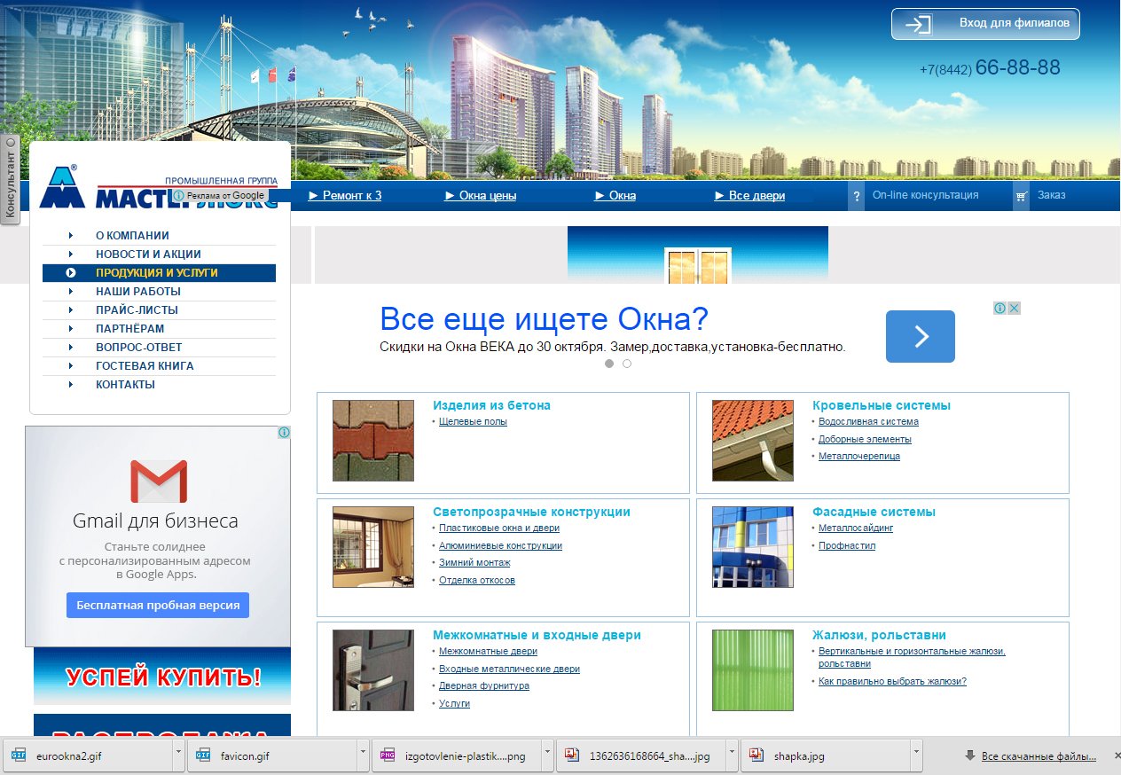The width and height of the screenshot is (1121, 775).
Task: Open the eurookna2.gif download options arrow
Action: pyautogui.click(x=178, y=756)
